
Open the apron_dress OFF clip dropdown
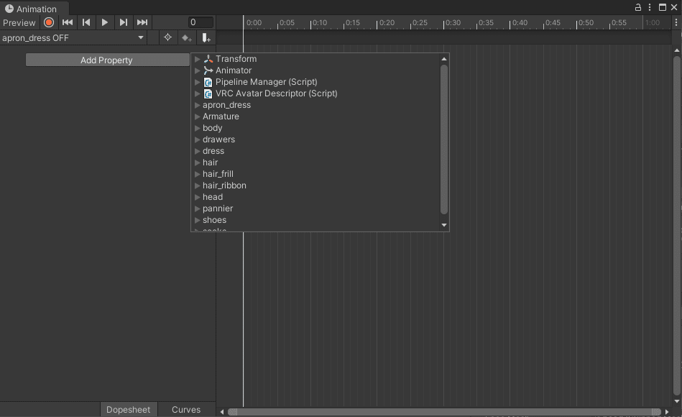coord(73,38)
